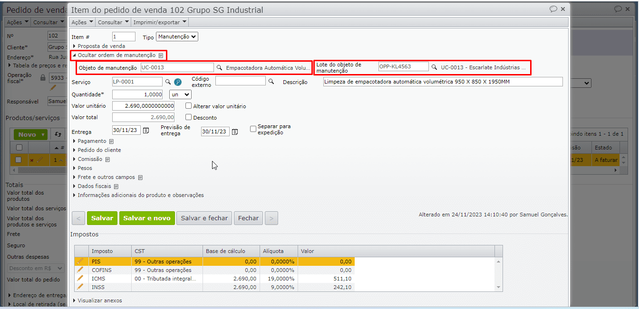Go to next item with > button
The height and width of the screenshot is (309, 639).
coord(271,218)
